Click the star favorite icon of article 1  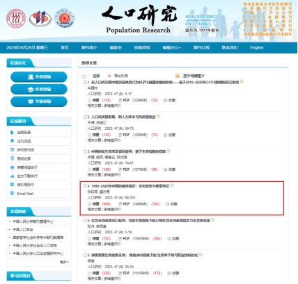point(165,101)
